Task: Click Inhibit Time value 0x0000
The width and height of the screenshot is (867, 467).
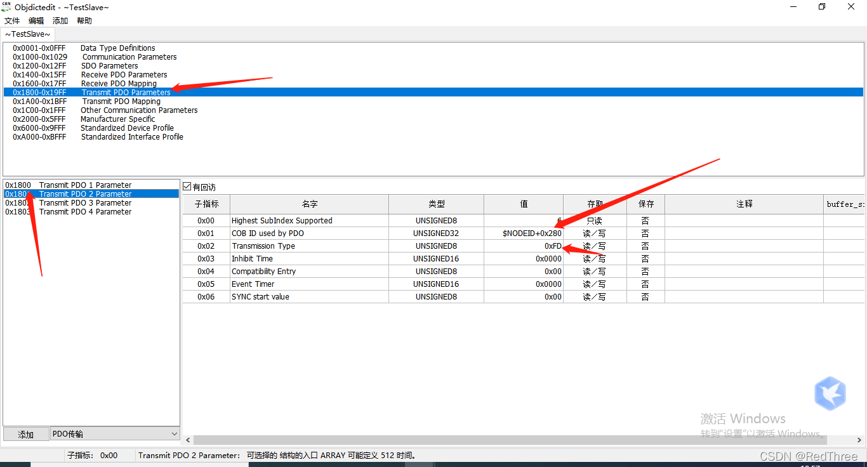Action: tap(524, 259)
